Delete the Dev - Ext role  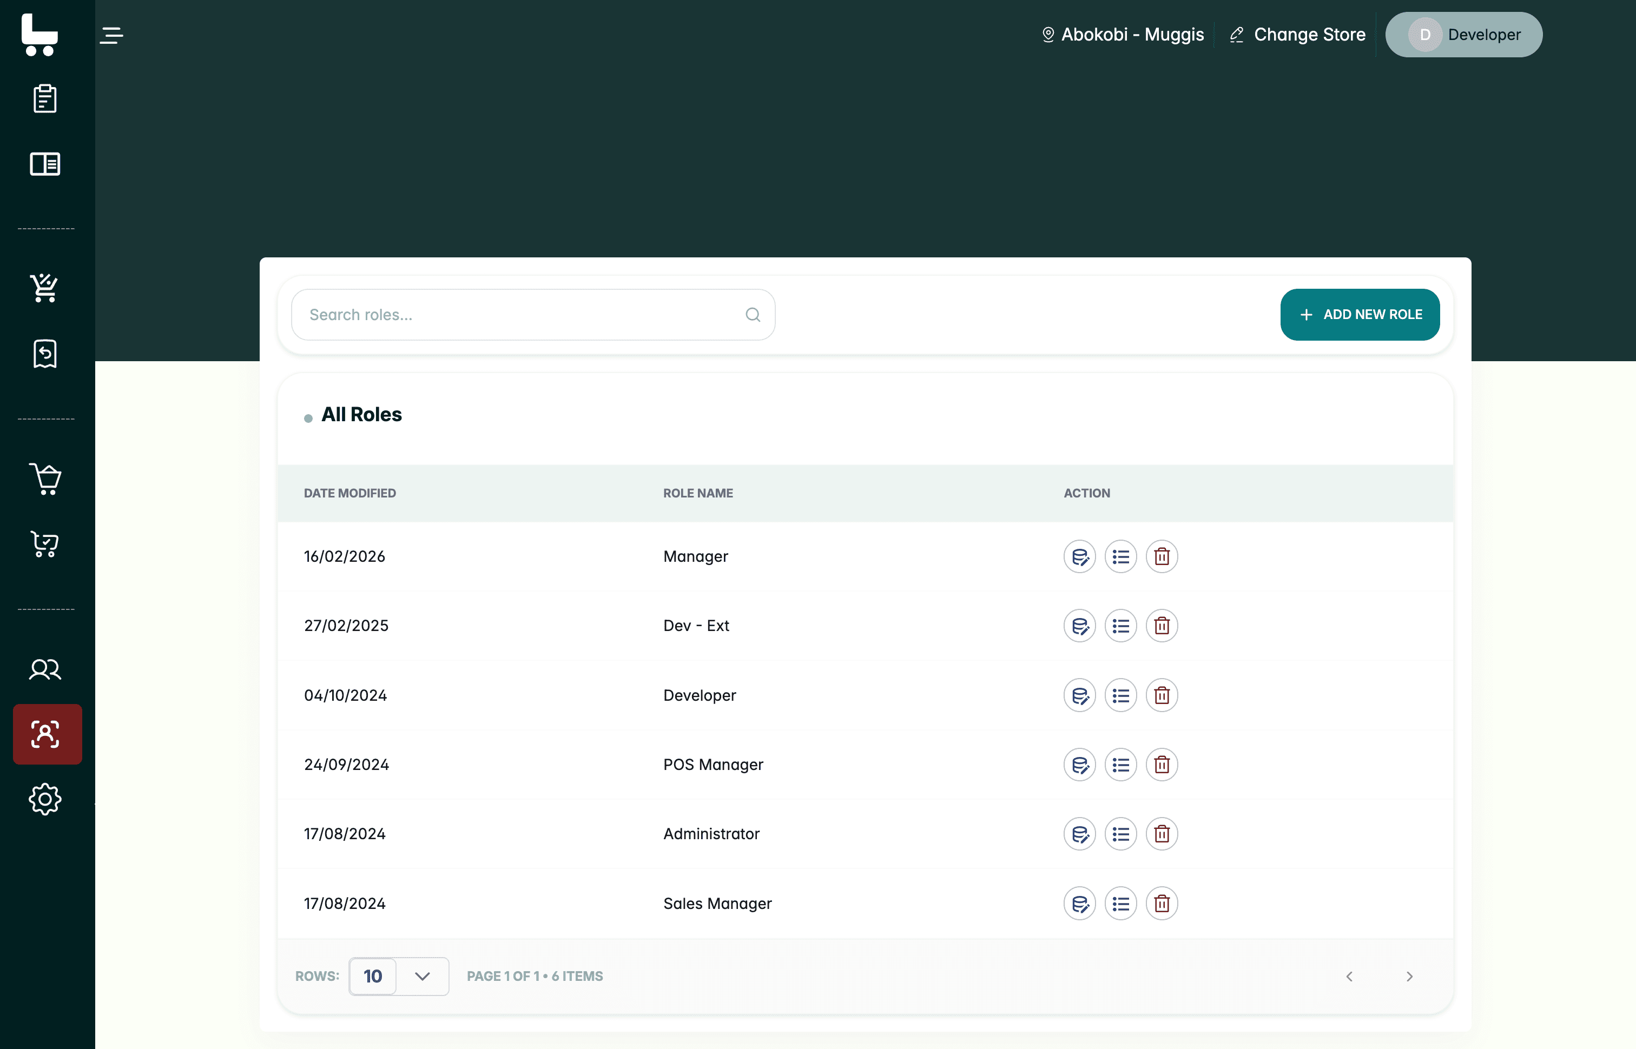click(1162, 625)
